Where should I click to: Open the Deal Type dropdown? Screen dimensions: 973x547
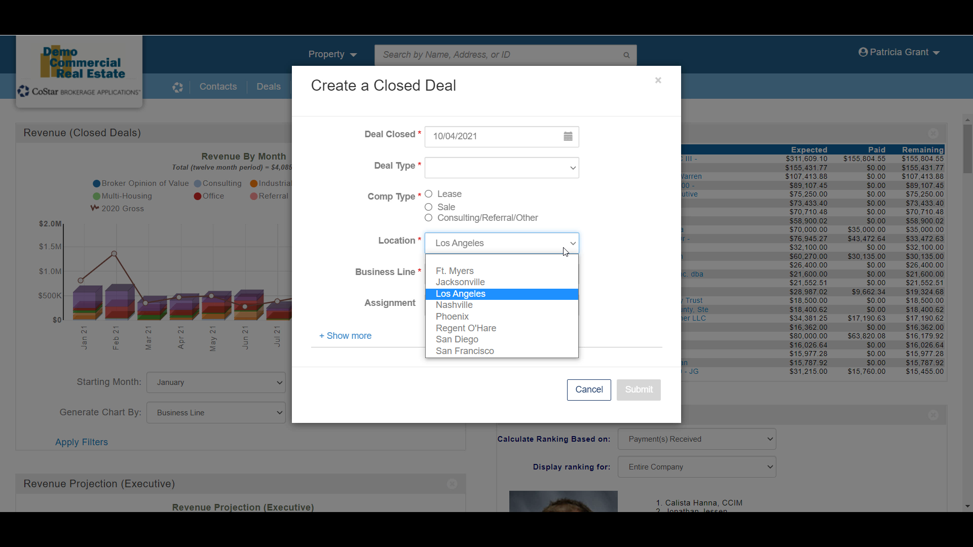click(x=502, y=168)
